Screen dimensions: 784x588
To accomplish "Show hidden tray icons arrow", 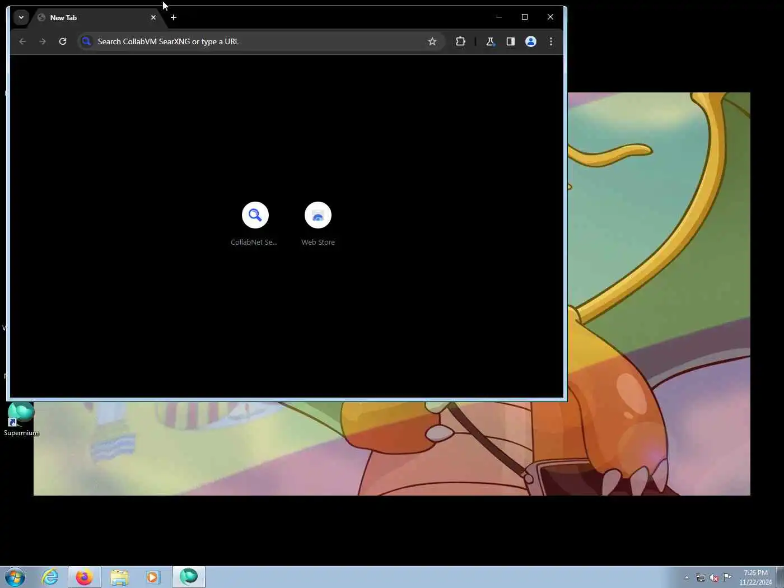I will click(x=687, y=577).
